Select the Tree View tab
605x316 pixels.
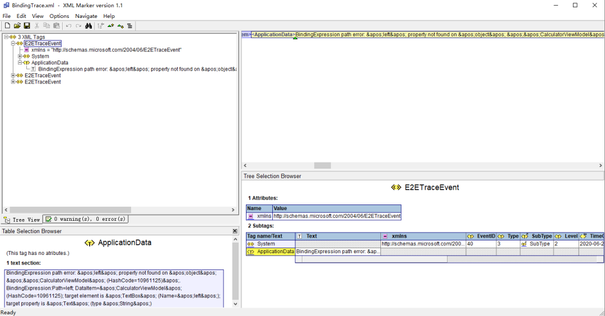tap(22, 220)
